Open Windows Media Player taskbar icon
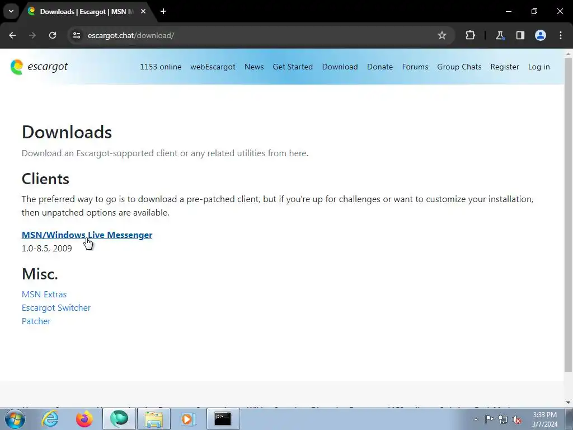 [x=189, y=419]
